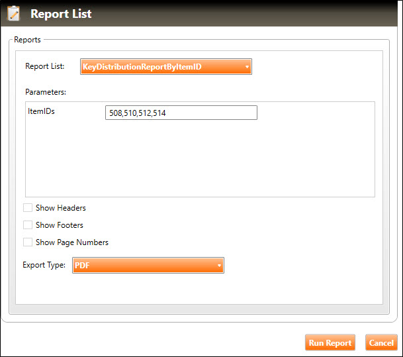
Task: Click the arrow on the Report List combo box
Action: point(246,67)
